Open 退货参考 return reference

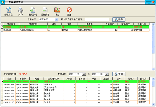[45, 11]
